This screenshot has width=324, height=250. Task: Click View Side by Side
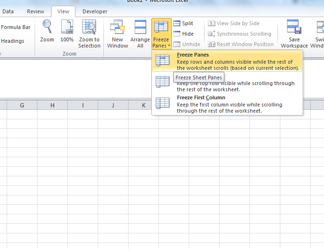pos(233,23)
